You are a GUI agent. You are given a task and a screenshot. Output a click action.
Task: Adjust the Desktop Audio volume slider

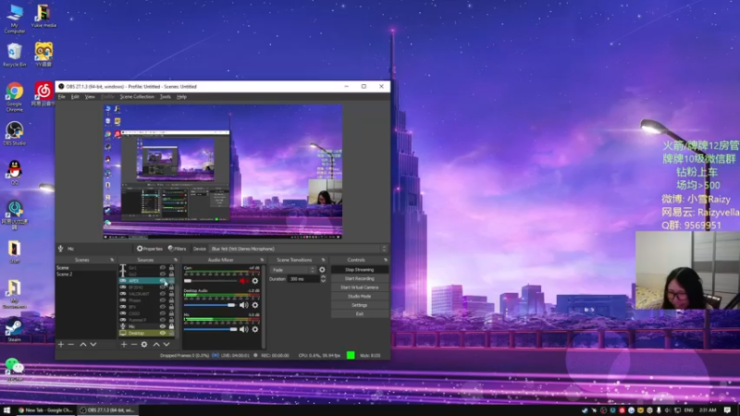[210, 305]
